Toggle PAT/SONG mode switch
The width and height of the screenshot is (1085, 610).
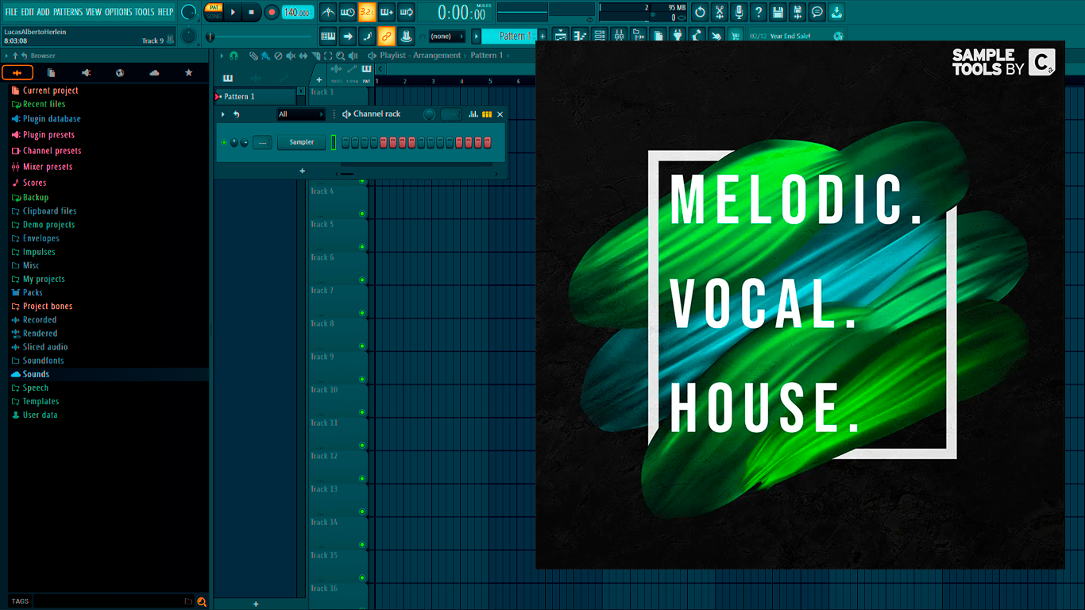coord(214,12)
